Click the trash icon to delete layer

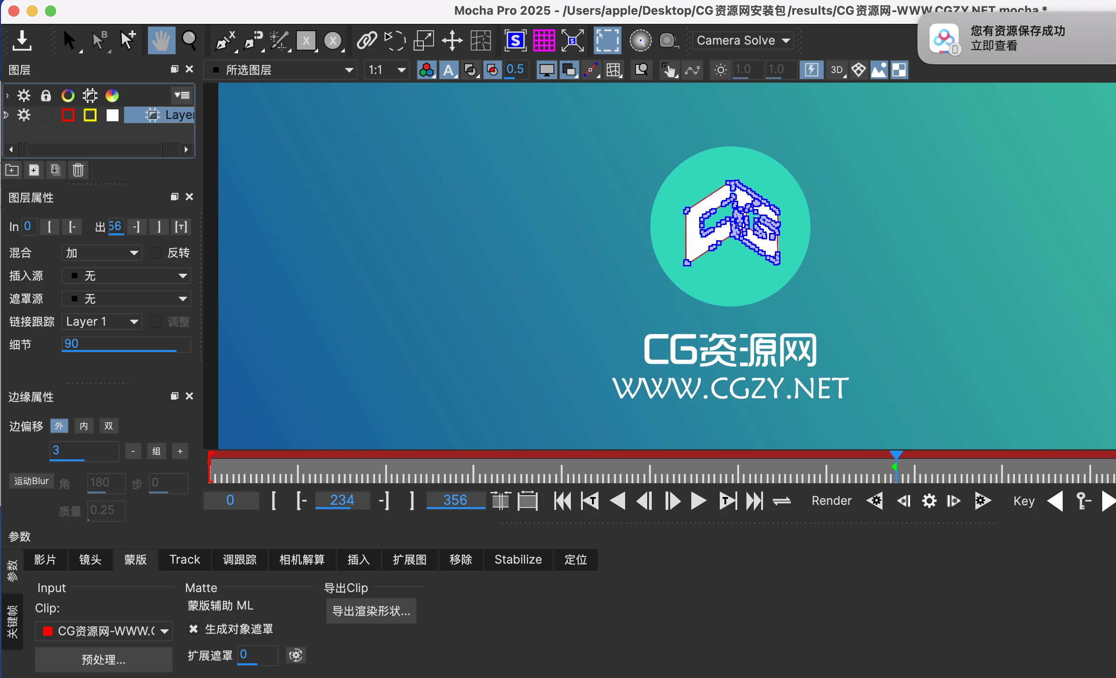pos(78,170)
